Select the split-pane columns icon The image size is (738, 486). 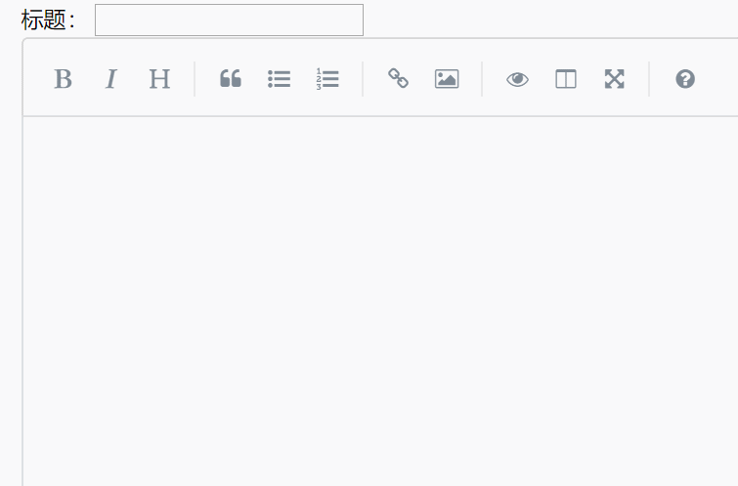[566, 79]
